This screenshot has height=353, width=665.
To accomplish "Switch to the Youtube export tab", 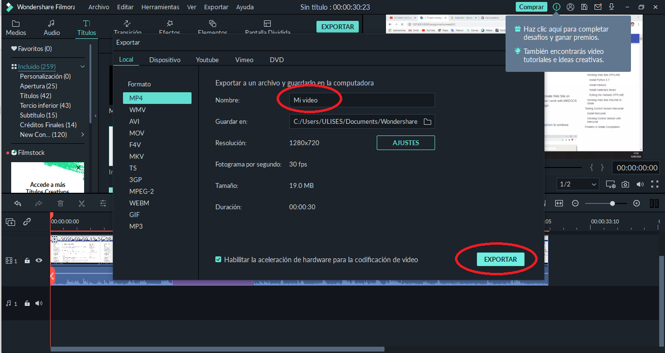I will (x=207, y=60).
